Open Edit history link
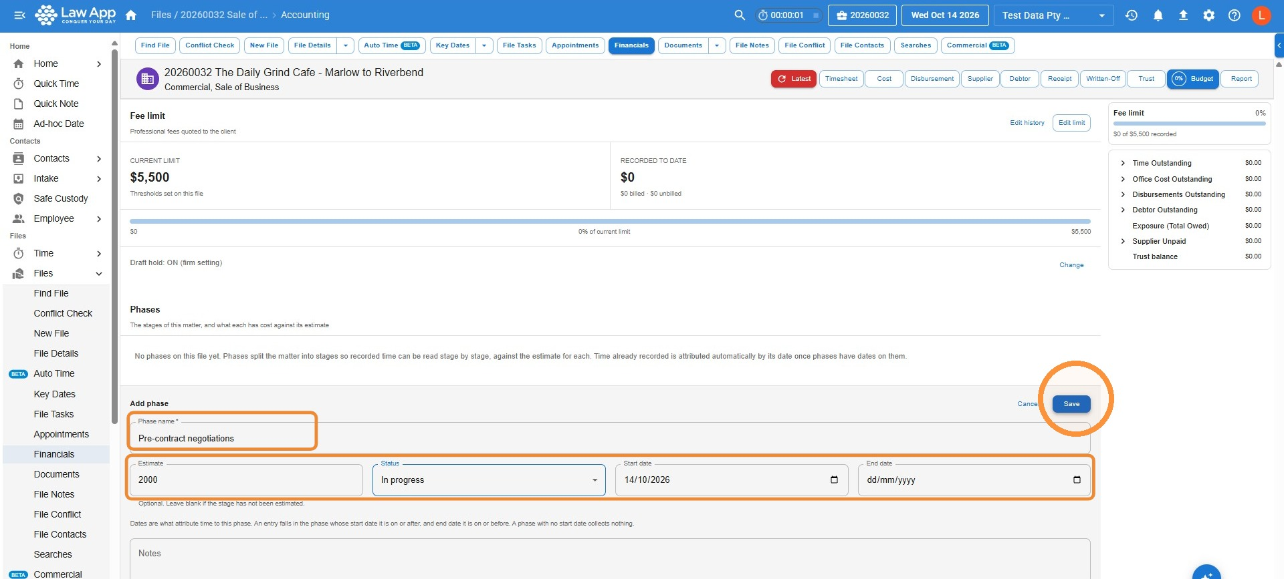Image resolution: width=1284 pixels, height=579 pixels. point(1027,123)
